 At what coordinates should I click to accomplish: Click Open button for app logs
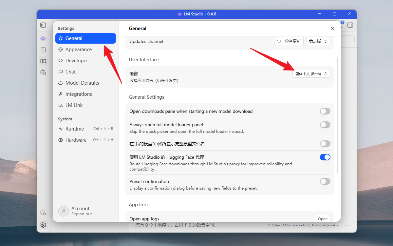tap(322, 219)
